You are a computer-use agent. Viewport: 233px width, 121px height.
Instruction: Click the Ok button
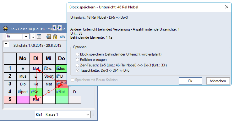click(x=190, y=81)
